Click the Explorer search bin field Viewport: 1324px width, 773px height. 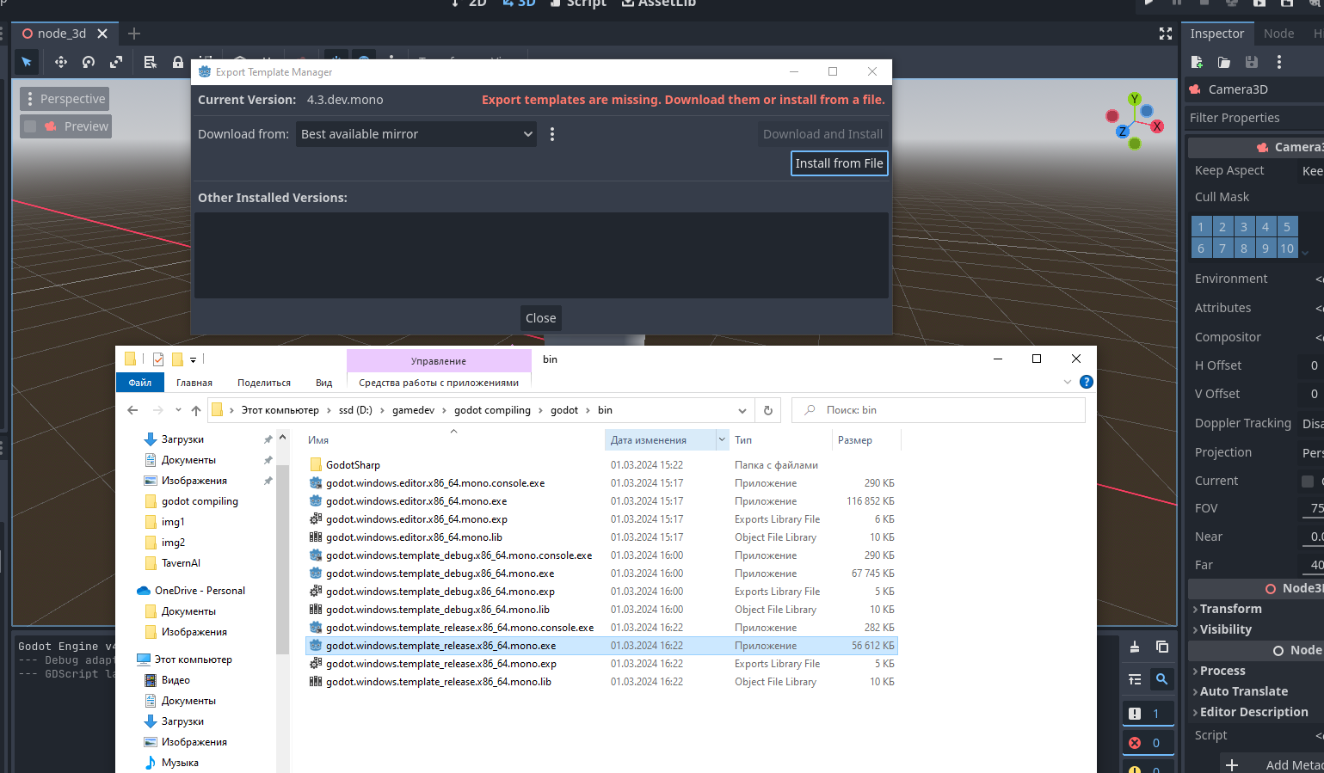coord(938,410)
